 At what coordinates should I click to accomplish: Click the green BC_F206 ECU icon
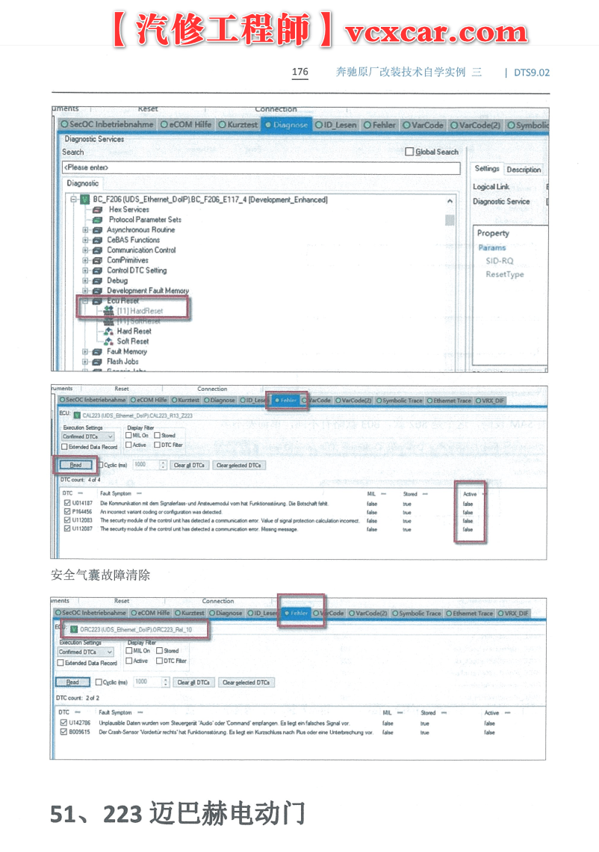coord(84,200)
